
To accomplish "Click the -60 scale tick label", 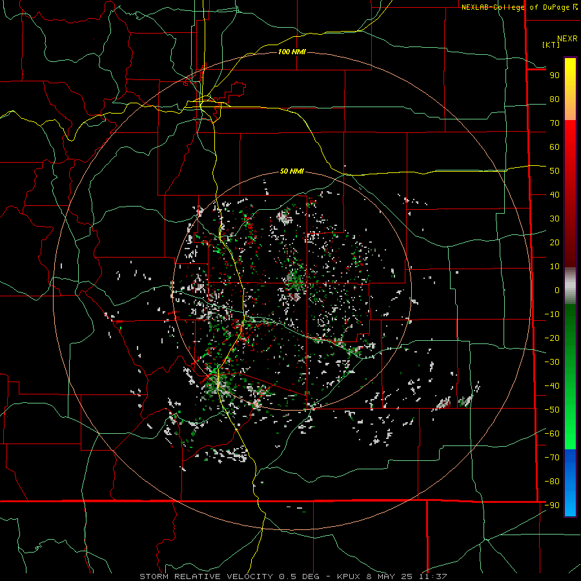I will 552,434.
